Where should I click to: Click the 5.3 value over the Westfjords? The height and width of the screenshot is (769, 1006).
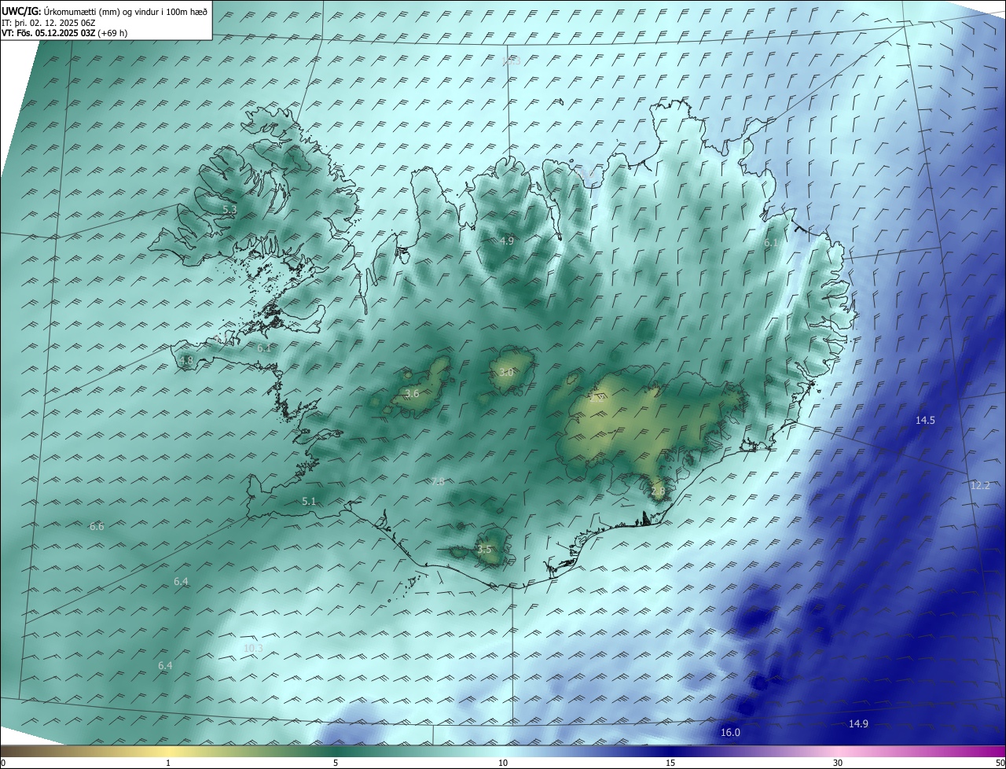229,210
